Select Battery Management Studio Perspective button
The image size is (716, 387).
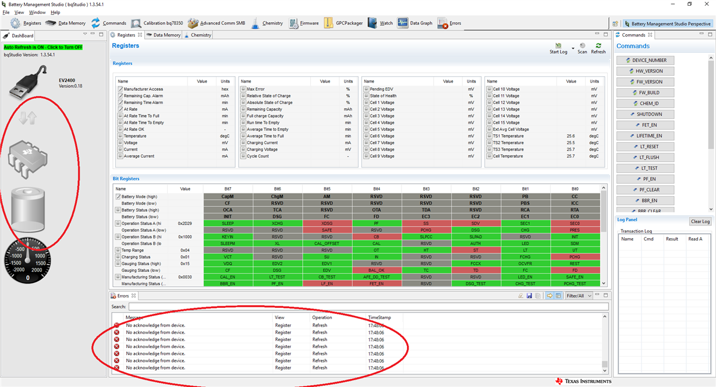667,24
